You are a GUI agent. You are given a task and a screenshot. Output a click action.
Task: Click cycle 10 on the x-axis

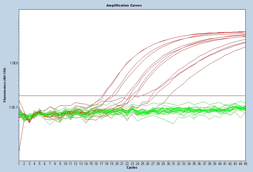65,164
